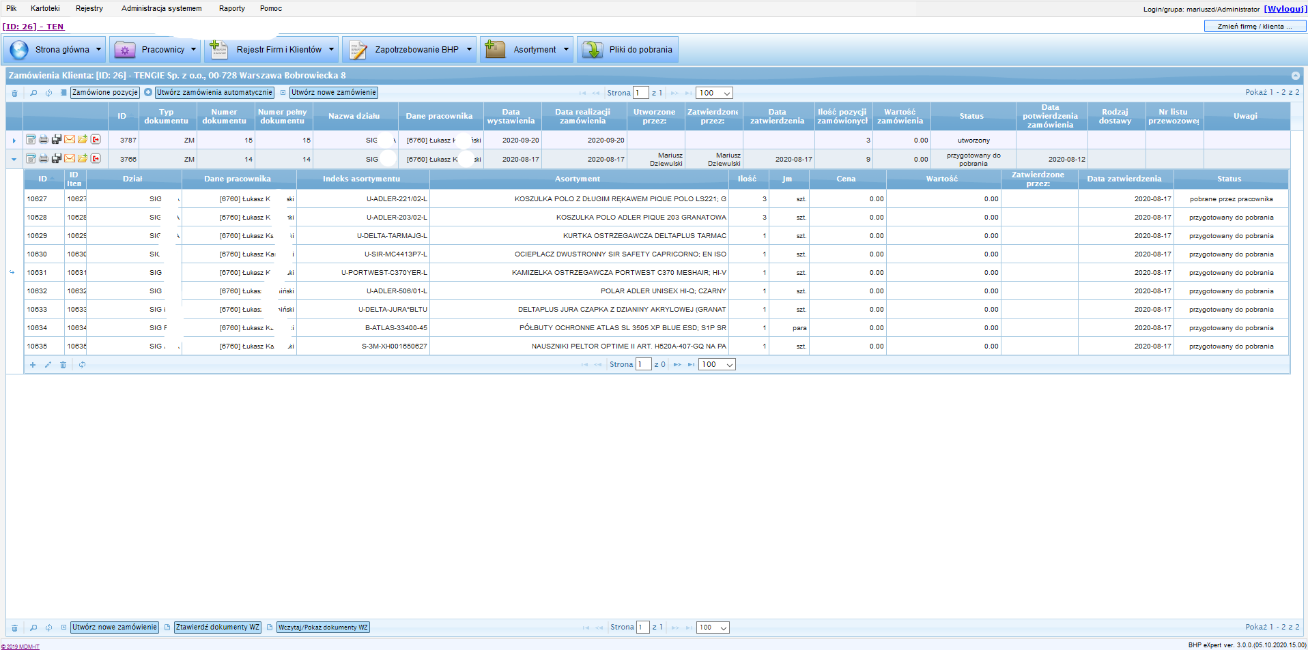Screen dimensions: 1308x650
Task: Click bottom toolbar refresh icon
Action: point(48,627)
